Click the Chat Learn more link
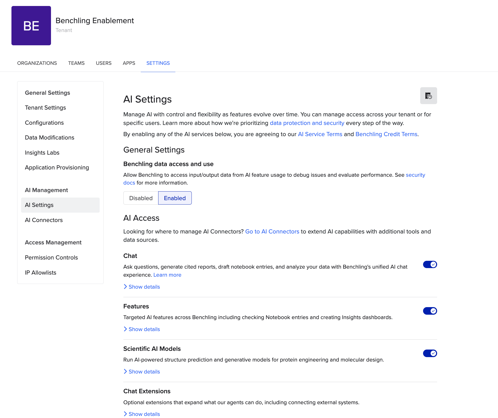 point(167,275)
